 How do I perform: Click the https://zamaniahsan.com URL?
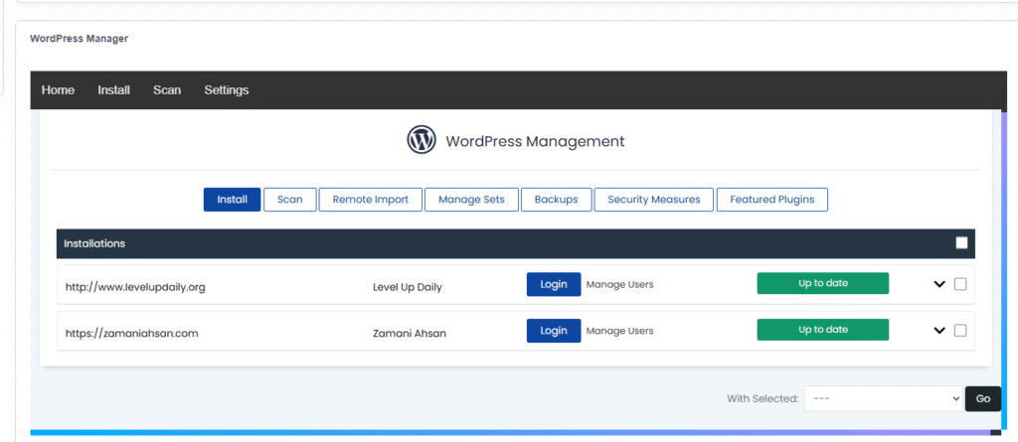pyautogui.click(x=132, y=334)
